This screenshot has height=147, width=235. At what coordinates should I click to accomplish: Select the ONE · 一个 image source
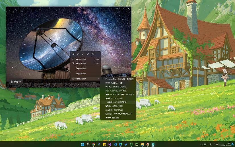coord(118,95)
